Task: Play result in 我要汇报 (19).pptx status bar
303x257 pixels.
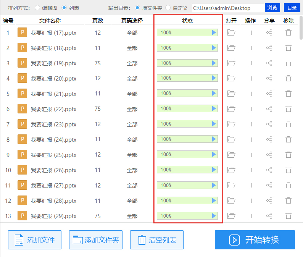Action: [214, 63]
